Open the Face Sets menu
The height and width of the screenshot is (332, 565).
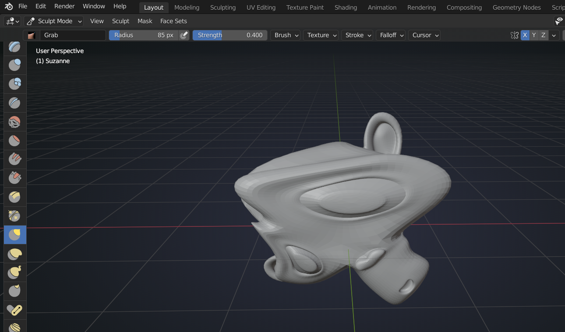(x=173, y=21)
